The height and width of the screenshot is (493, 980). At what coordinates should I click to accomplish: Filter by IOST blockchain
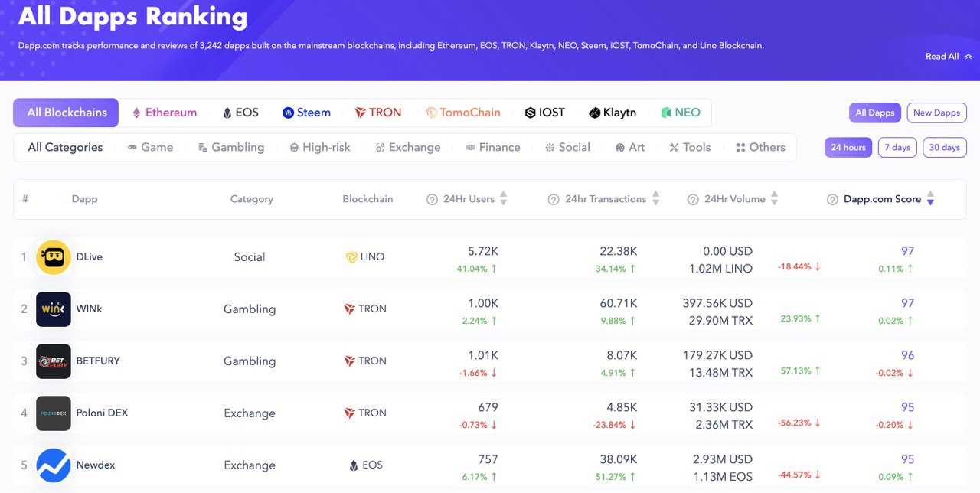tap(545, 113)
